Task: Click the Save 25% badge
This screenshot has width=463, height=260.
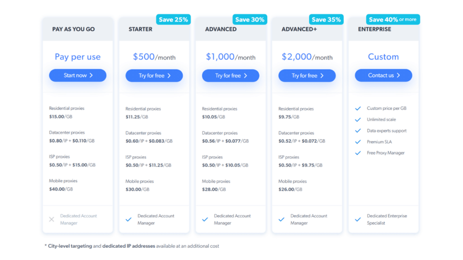Action: pyautogui.click(x=173, y=20)
